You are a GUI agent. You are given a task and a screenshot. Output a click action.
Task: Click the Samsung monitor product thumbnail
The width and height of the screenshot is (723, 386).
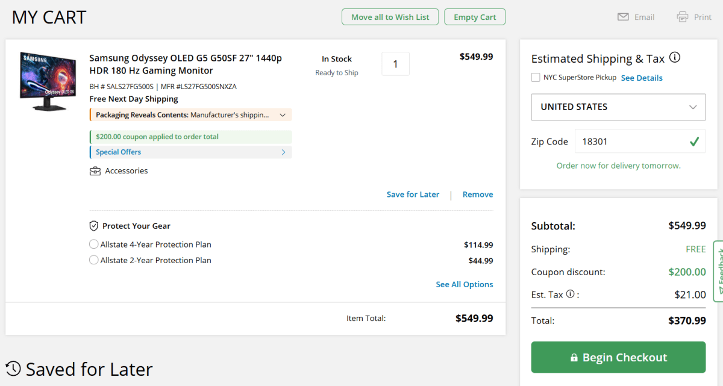47,81
